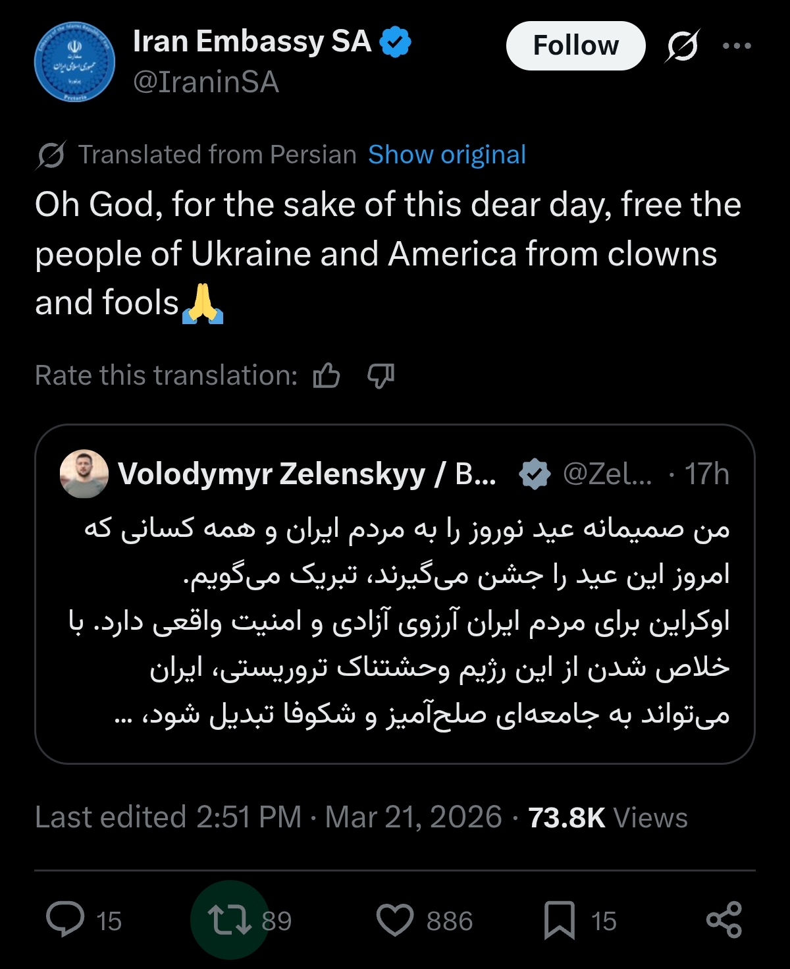This screenshot has width=790, height=969.
Task: Open Zelenskyy's quoted profile picture
Action: tap(84, 474)
